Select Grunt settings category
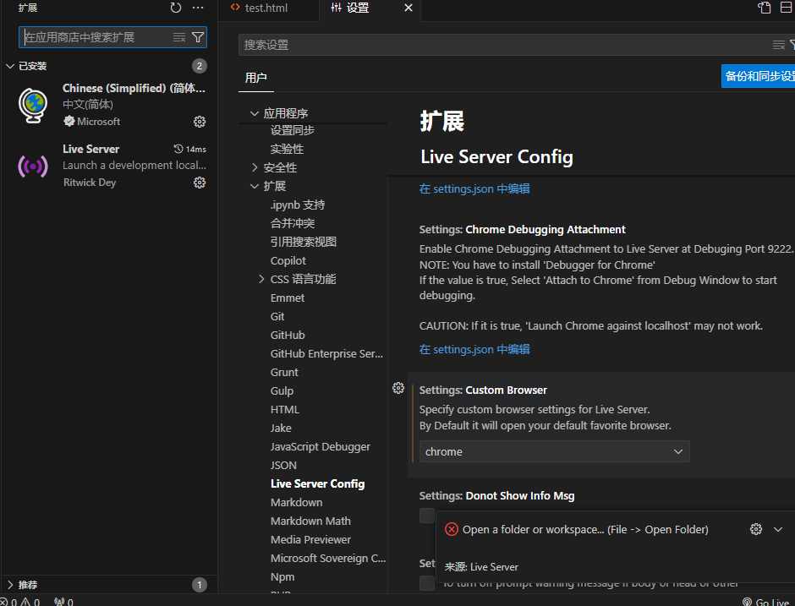Image resolution: width=795 pixels, height=606 pixels. (284, 373)
